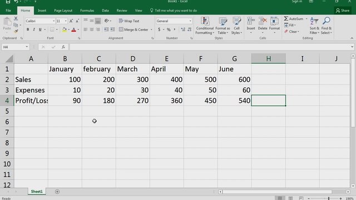Switch to Page Layout view icon
This screenshot has width=356, height=200.
coord(290,198)
